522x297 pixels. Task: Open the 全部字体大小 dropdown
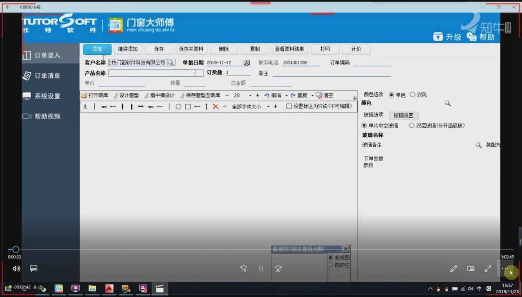(x=268, y=107)
